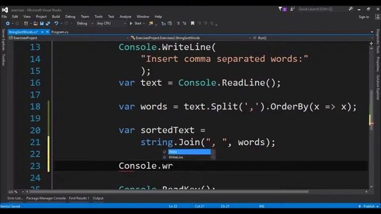Viewport: 381px width, 214px height.
Task: Click the Navigate Backward toolbar icon
Action: coord(8,24)
